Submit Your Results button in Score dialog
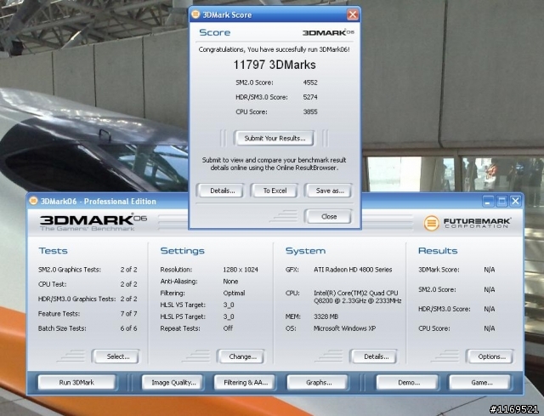The width and height of the screenshot is (544, 416). point(275,138)
